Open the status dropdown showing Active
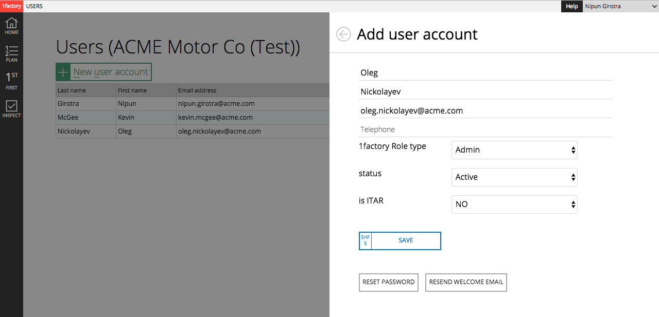The width and height of the screenshot is (659, 317). click(514, 177)
